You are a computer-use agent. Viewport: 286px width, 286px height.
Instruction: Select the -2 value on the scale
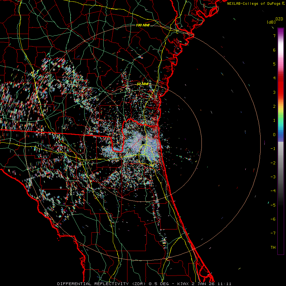(273, 163)
